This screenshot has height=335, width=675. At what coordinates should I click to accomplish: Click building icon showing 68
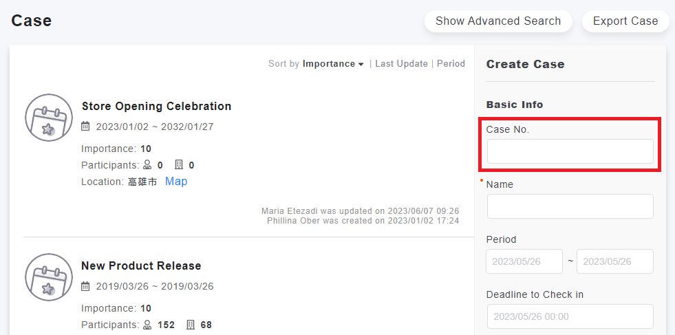(191, 325)
